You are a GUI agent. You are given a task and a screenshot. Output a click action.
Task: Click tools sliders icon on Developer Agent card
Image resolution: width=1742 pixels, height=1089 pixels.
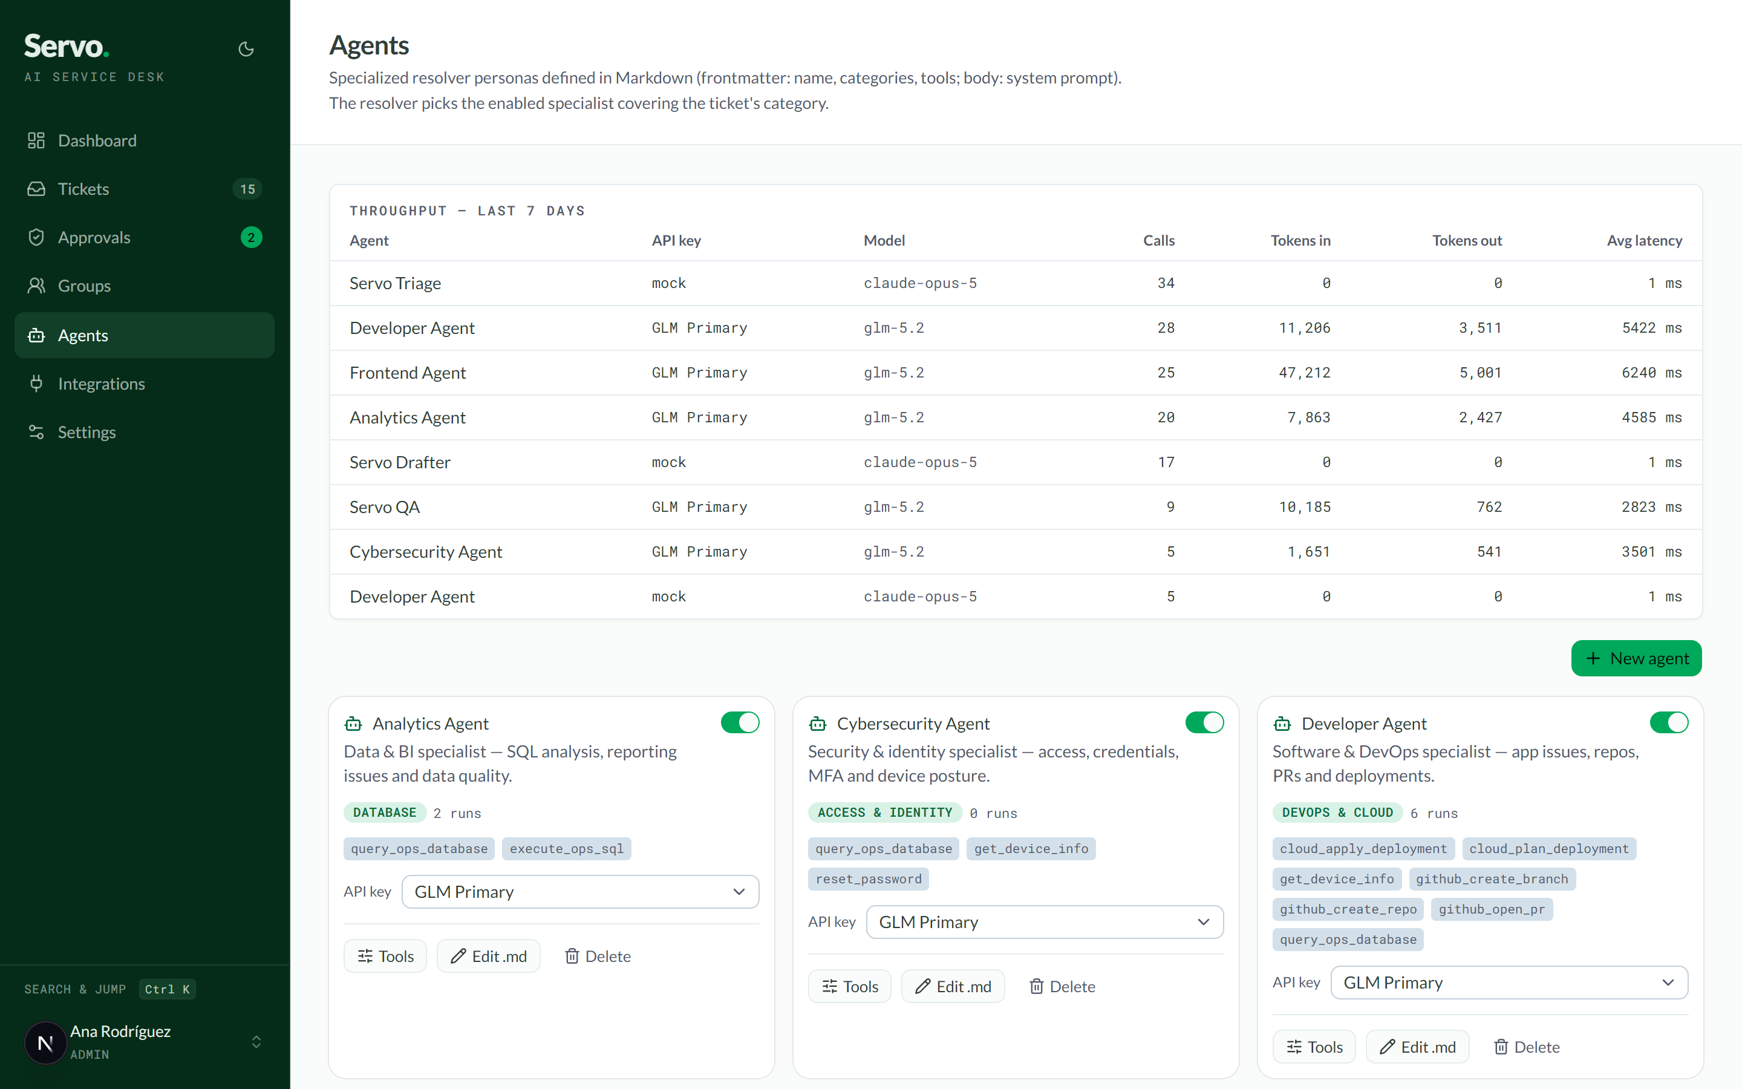[x=1294, y=1047]
